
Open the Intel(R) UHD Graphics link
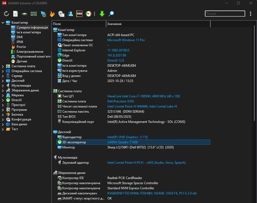coord(127,137)
